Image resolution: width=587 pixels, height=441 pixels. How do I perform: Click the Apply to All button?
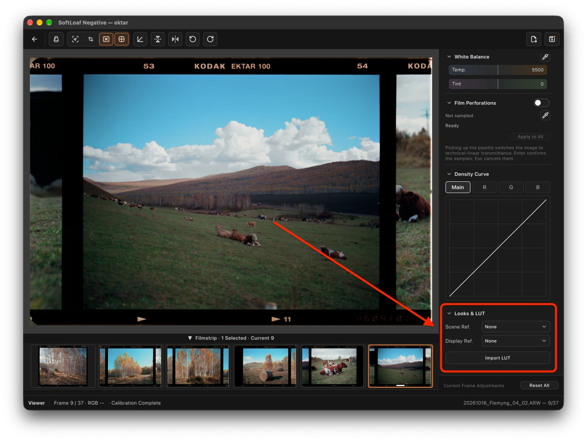[x=531, y=137]
